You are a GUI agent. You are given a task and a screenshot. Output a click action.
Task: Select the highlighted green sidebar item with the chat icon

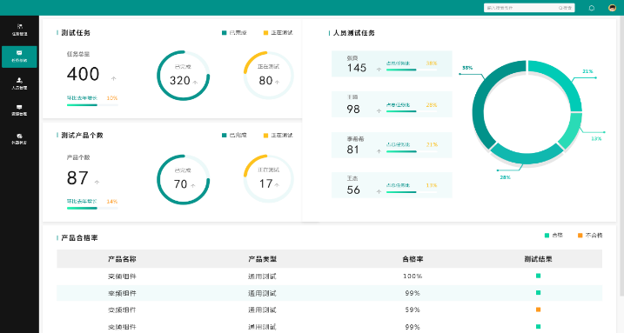(19, 57)
